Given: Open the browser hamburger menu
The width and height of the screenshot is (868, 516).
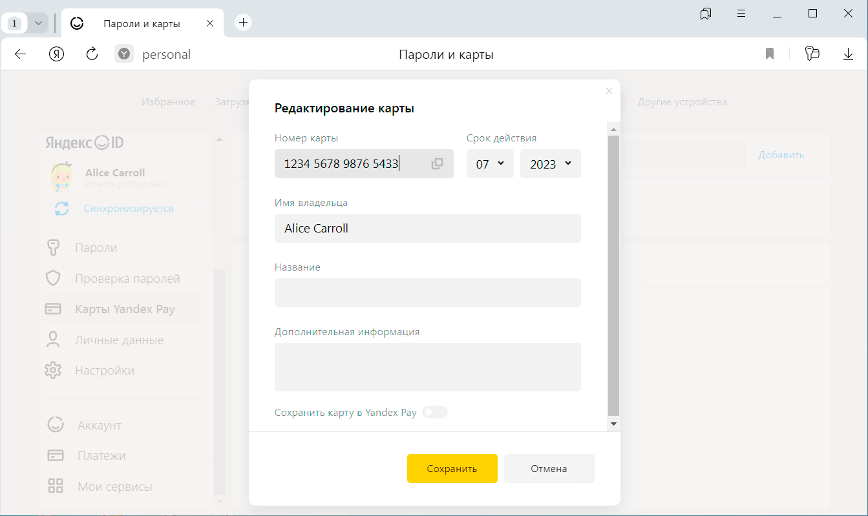Looking at the screenshot, I should pyautogui.click(x=741, y=14).
